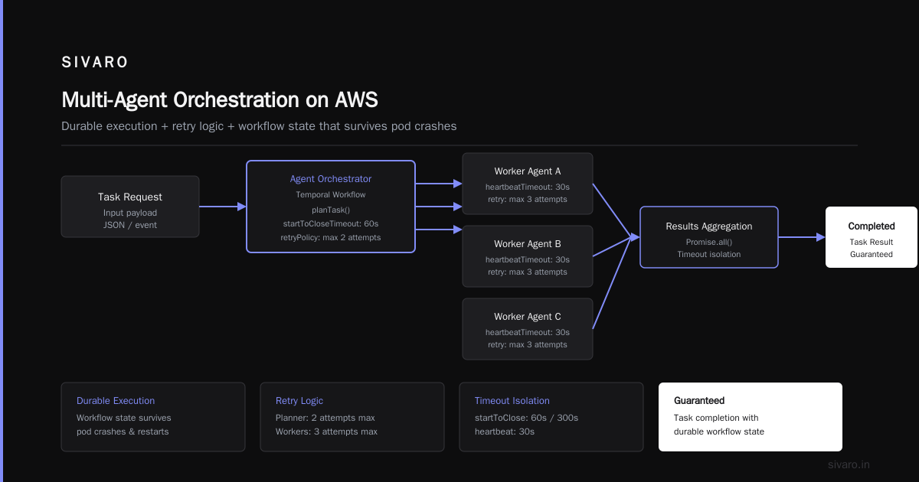Select the Task Request box
The width and height of the screenshot is (919, 482).
[x=130, y=207]
